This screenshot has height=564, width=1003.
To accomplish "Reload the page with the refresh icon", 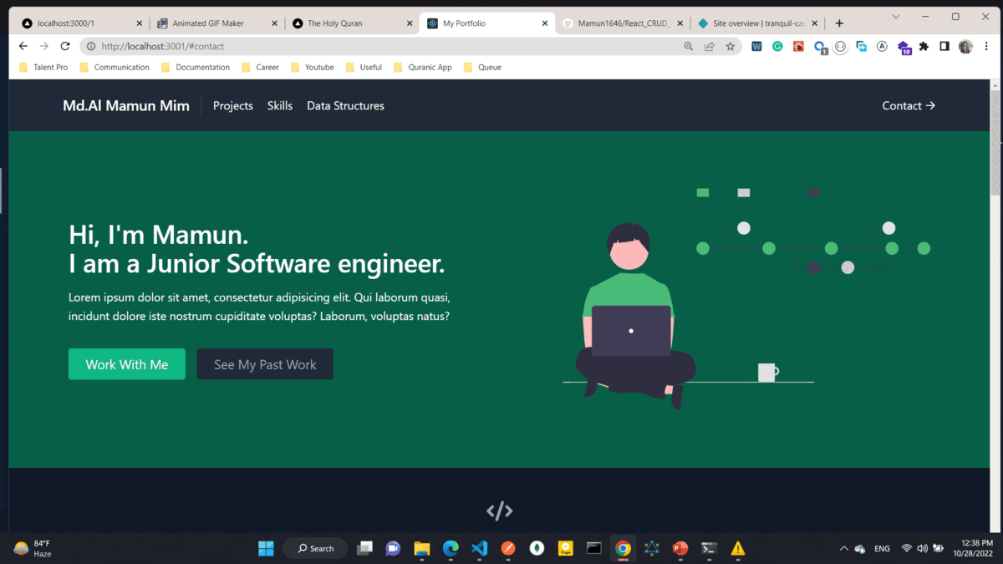I will point(65,47).
